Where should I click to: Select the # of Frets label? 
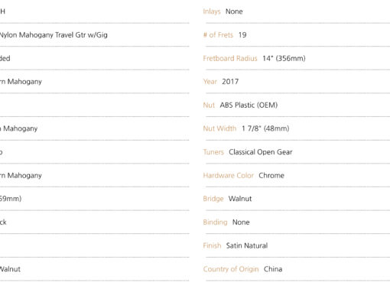click(218, 35)
